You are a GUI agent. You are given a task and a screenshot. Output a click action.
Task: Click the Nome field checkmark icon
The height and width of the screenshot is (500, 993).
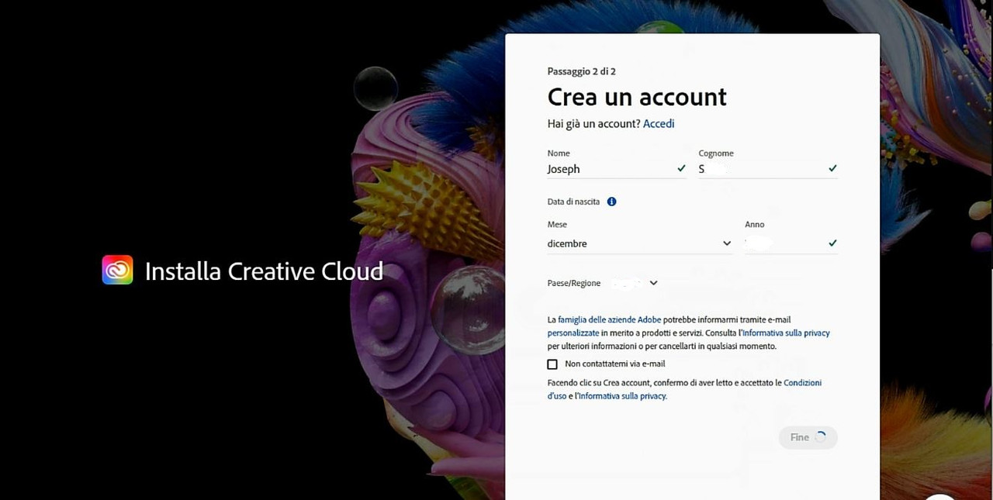pos(681,168)
